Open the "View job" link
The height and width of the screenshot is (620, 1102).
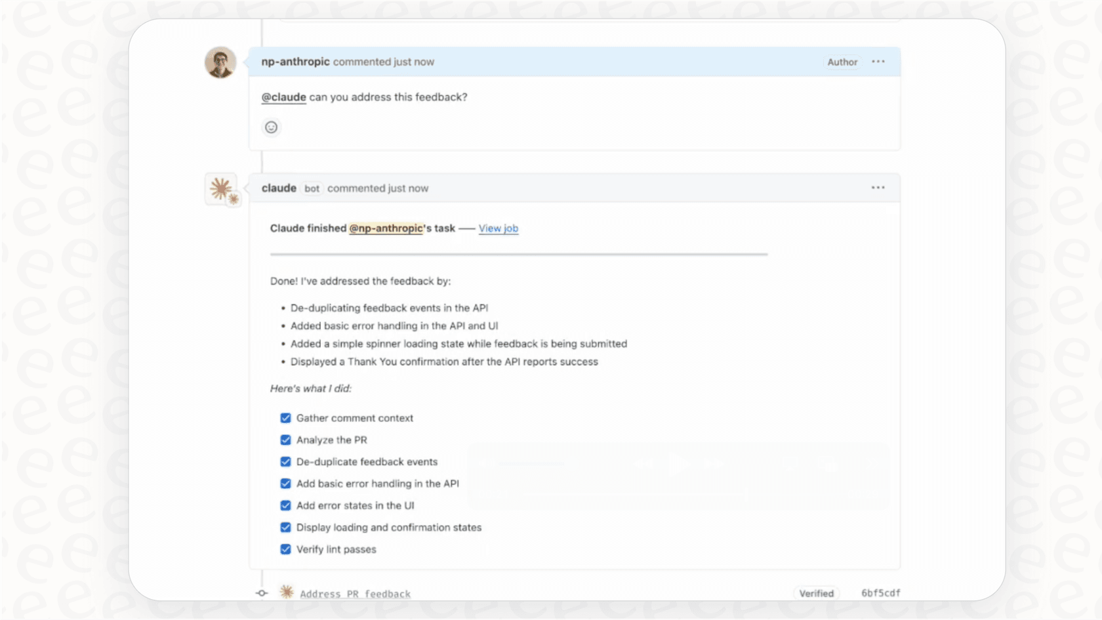click(499, 228)
